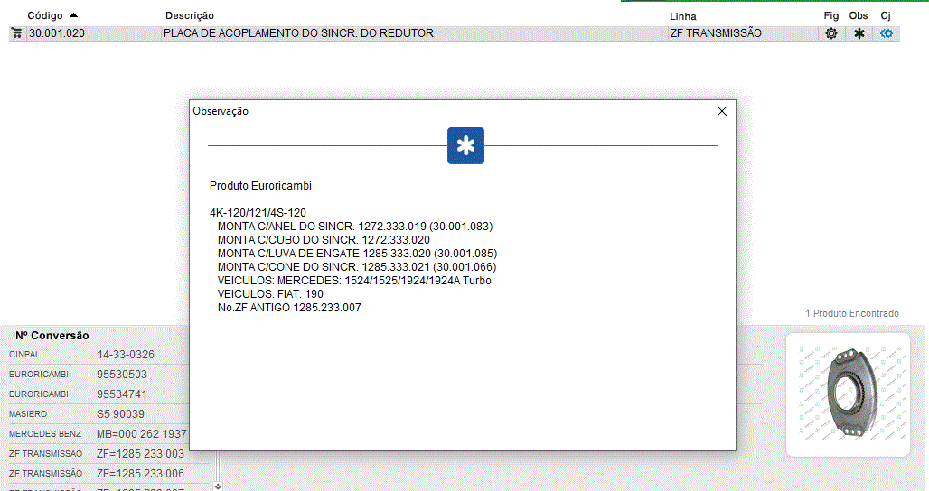Select CINPAL conversion number 14-33-0326

(125, 355)
